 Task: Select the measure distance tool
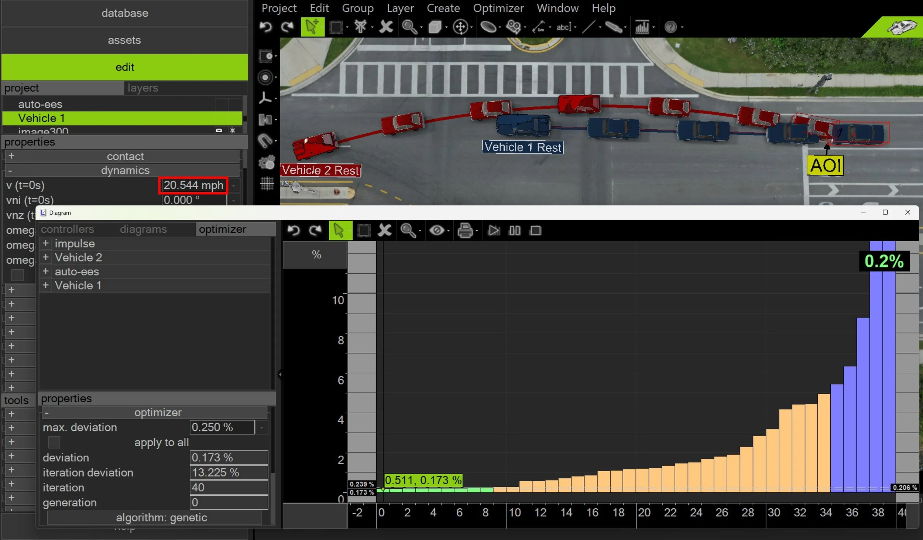[538, 27]
